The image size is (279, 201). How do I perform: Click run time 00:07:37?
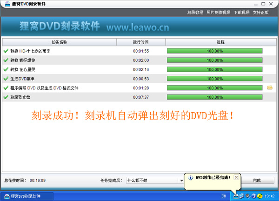pos(141,97)
